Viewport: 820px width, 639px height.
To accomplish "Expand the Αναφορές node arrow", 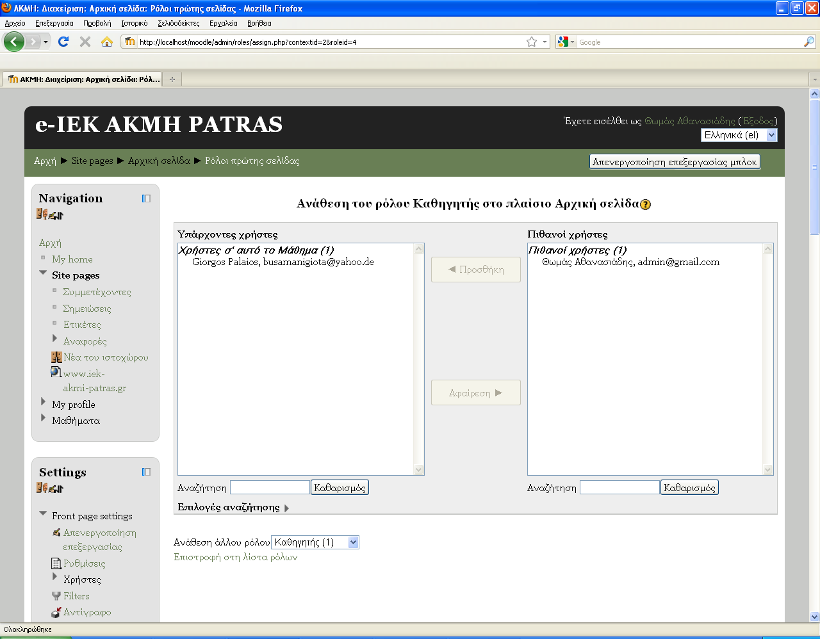I will point(55,338).
